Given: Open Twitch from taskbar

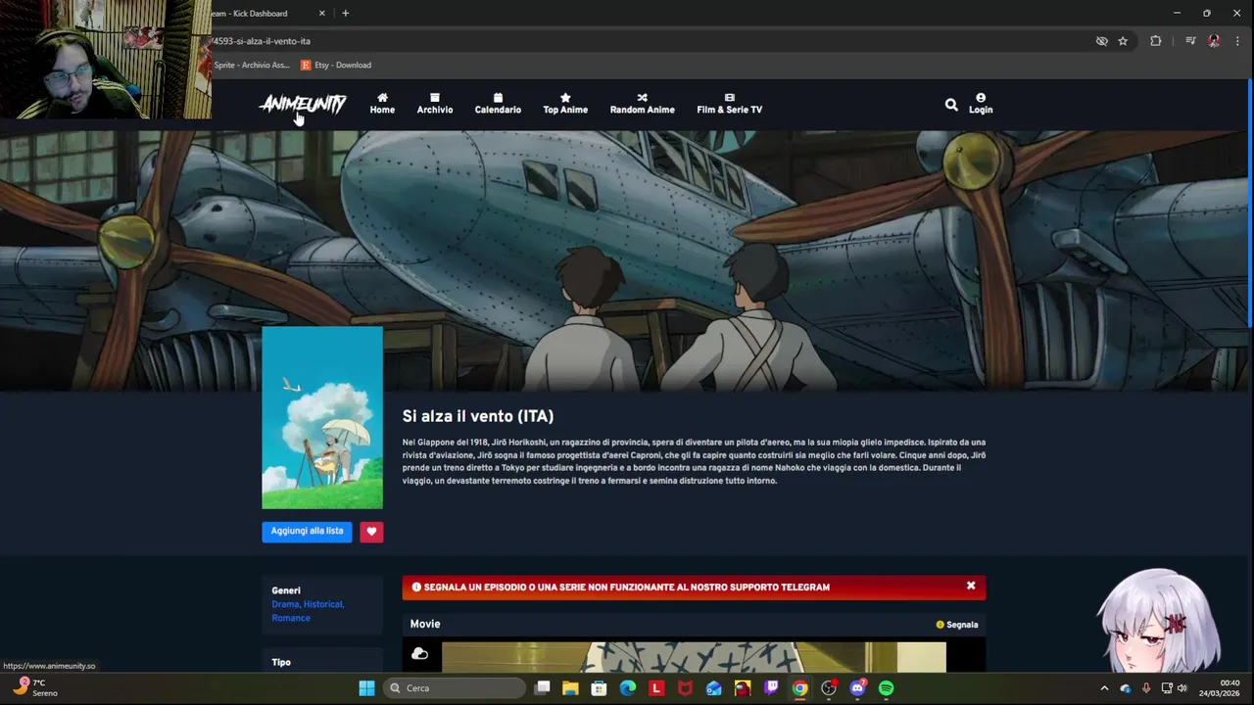Looking at the screenshot, I should [x=771, y=688].
